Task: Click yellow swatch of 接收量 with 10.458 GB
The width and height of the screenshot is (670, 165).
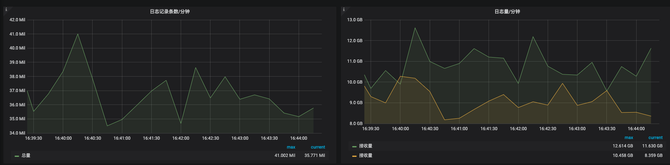Action: 354,156
